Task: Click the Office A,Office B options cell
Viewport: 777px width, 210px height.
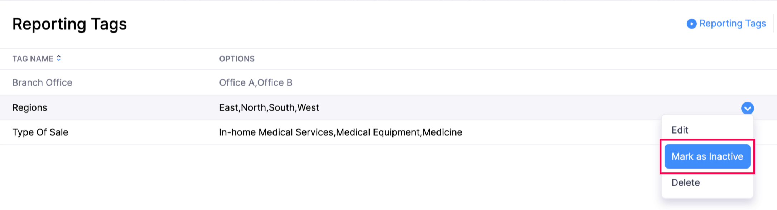Action: pyautogui.click(x=255, y=82)
